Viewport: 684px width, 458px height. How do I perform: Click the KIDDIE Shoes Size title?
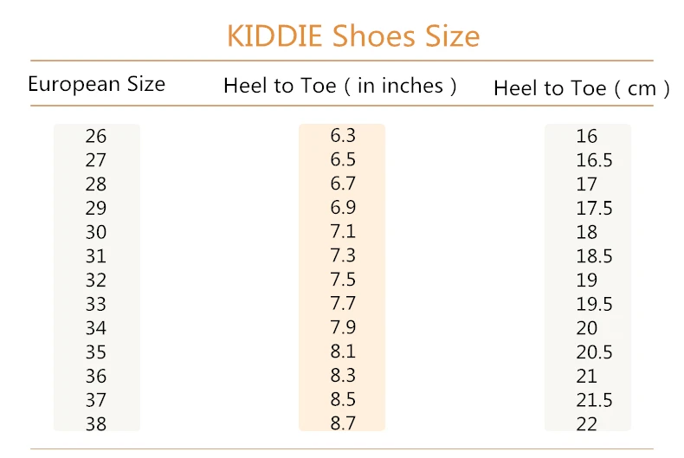tap(353, 35)
